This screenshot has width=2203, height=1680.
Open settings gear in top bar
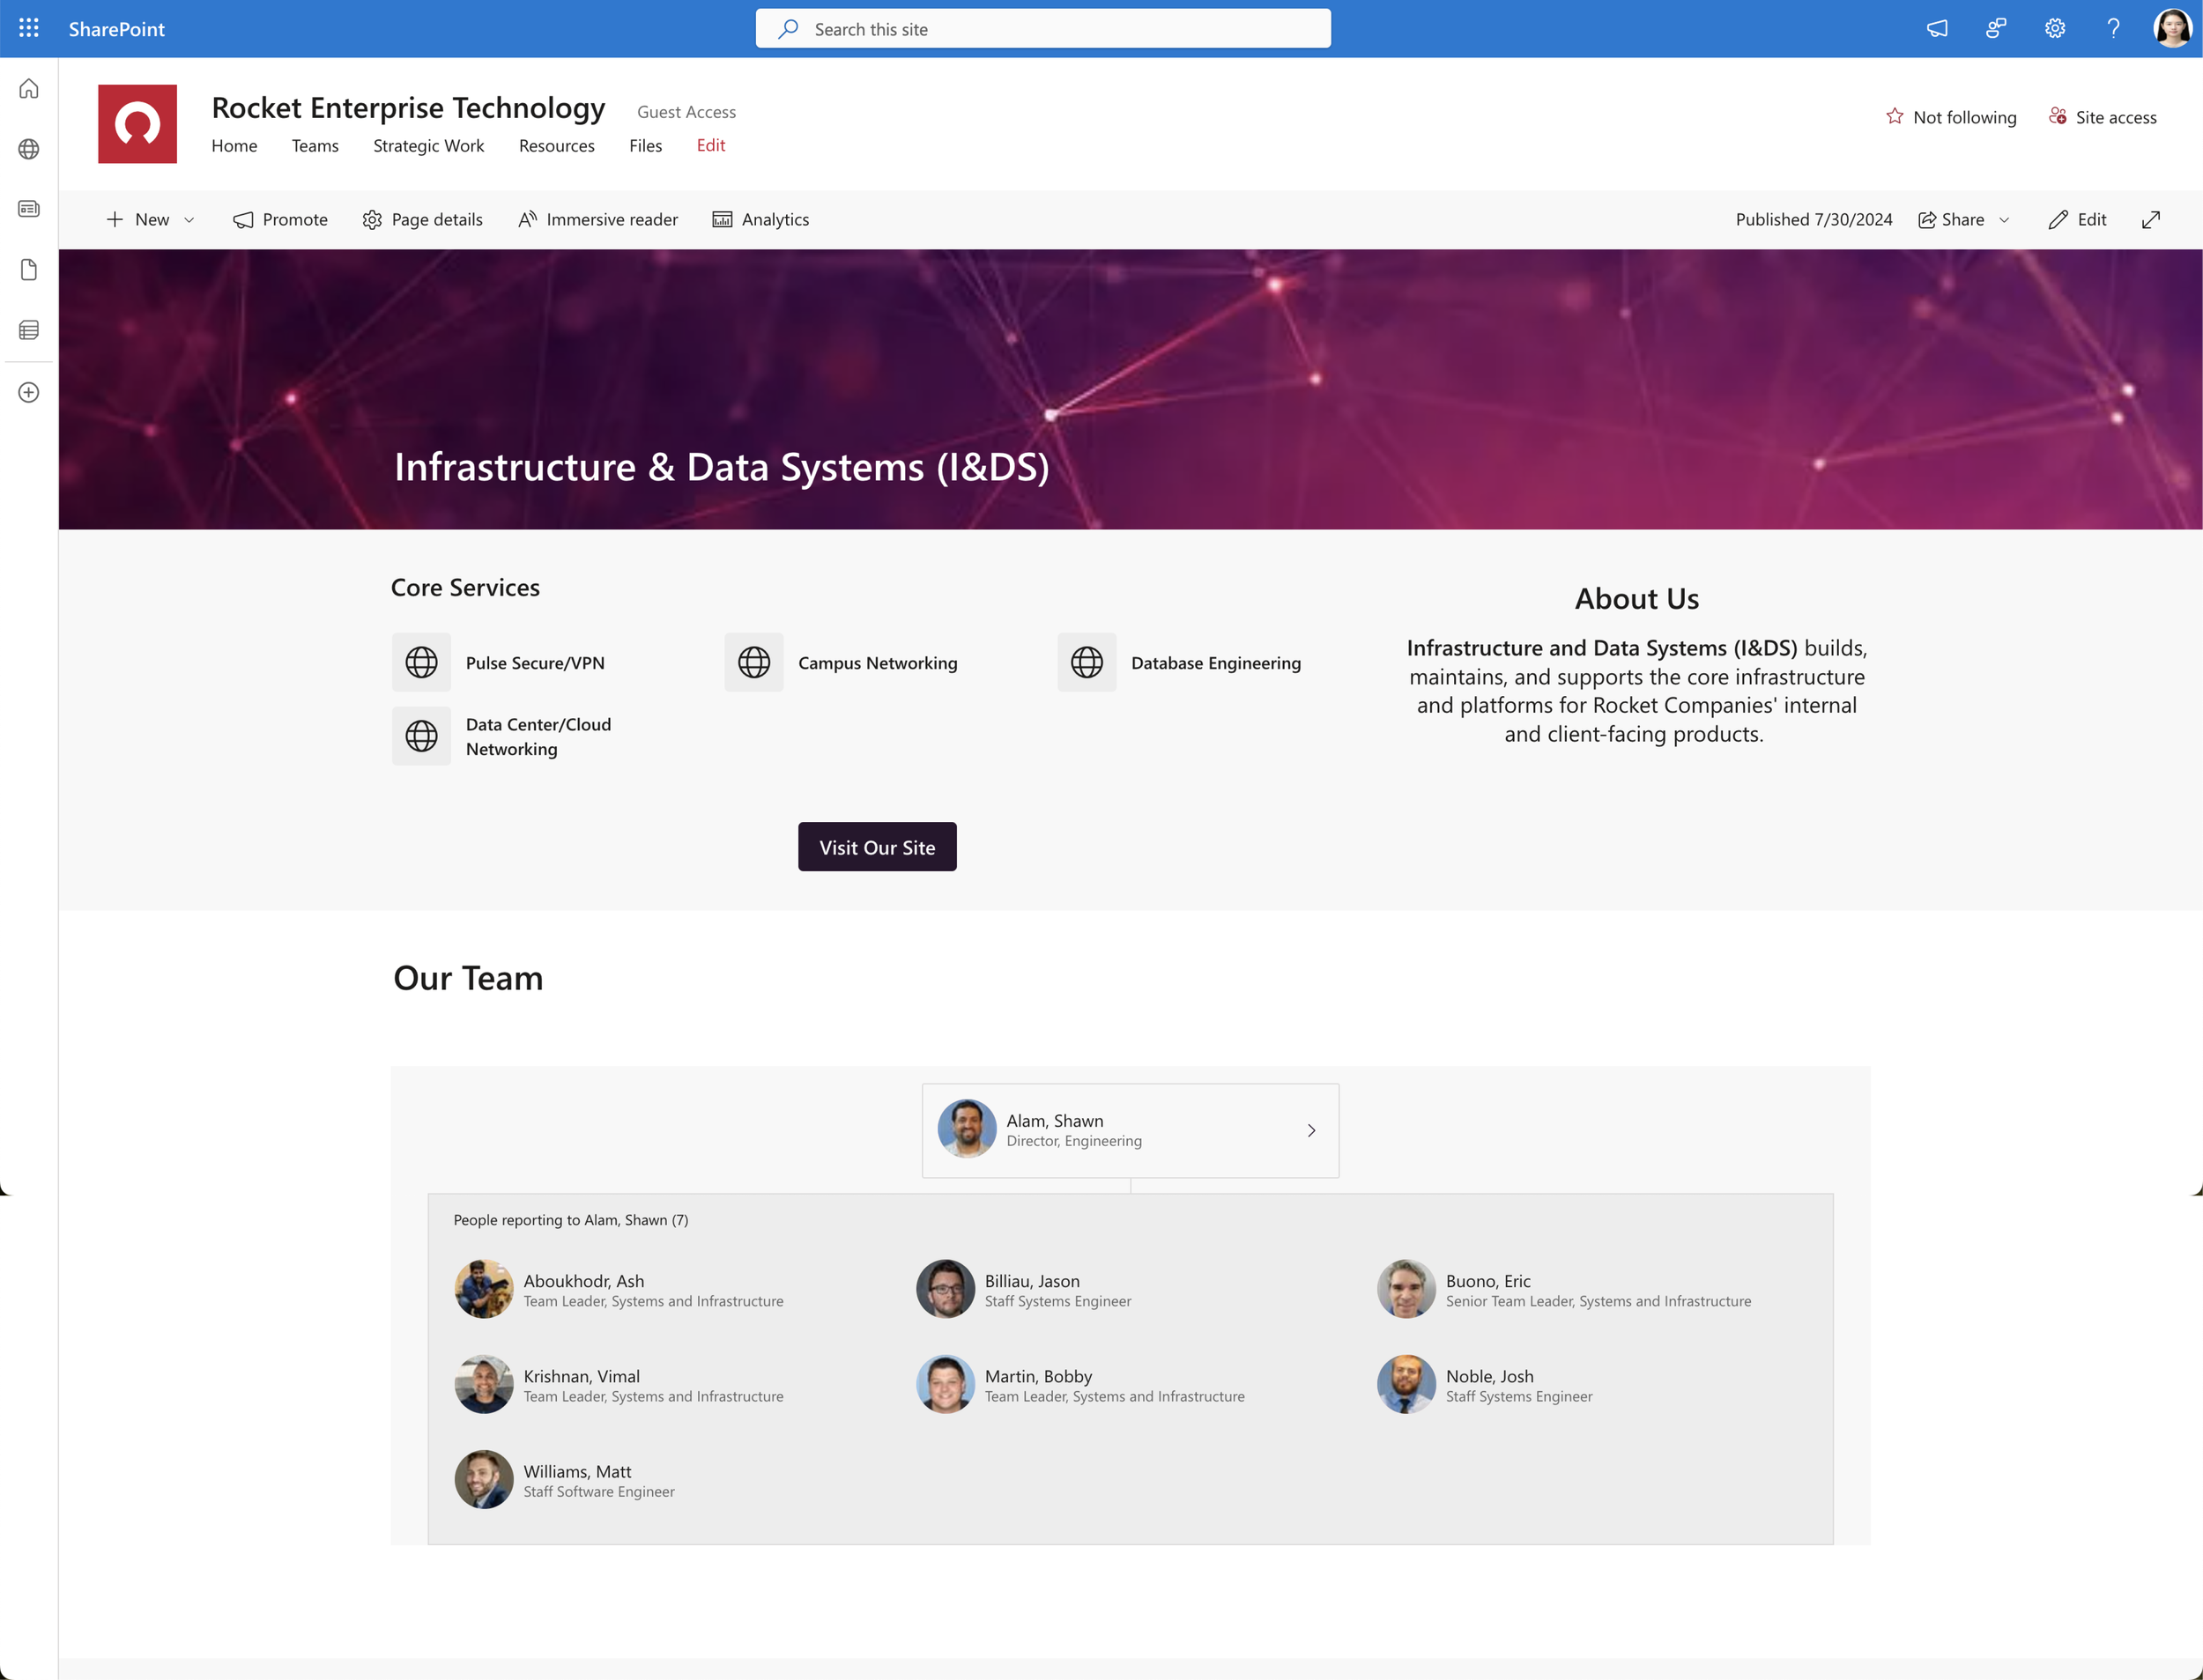coord(2054,28)
